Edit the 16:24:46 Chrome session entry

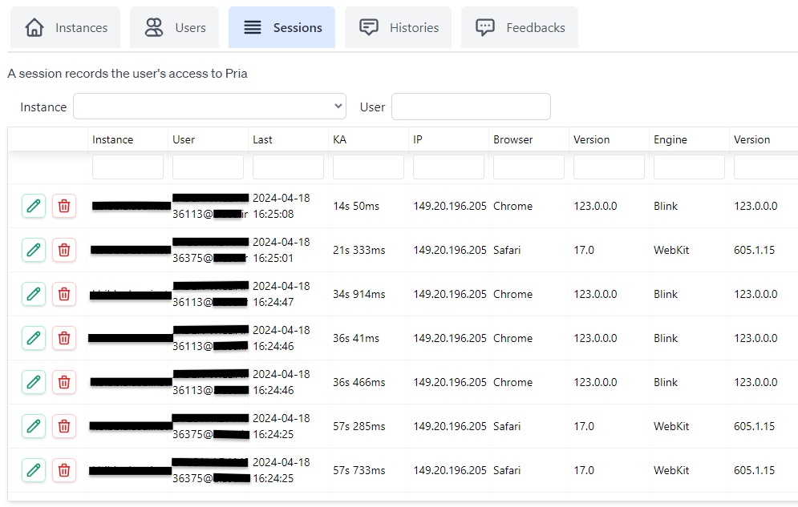[x=33, y=338]
